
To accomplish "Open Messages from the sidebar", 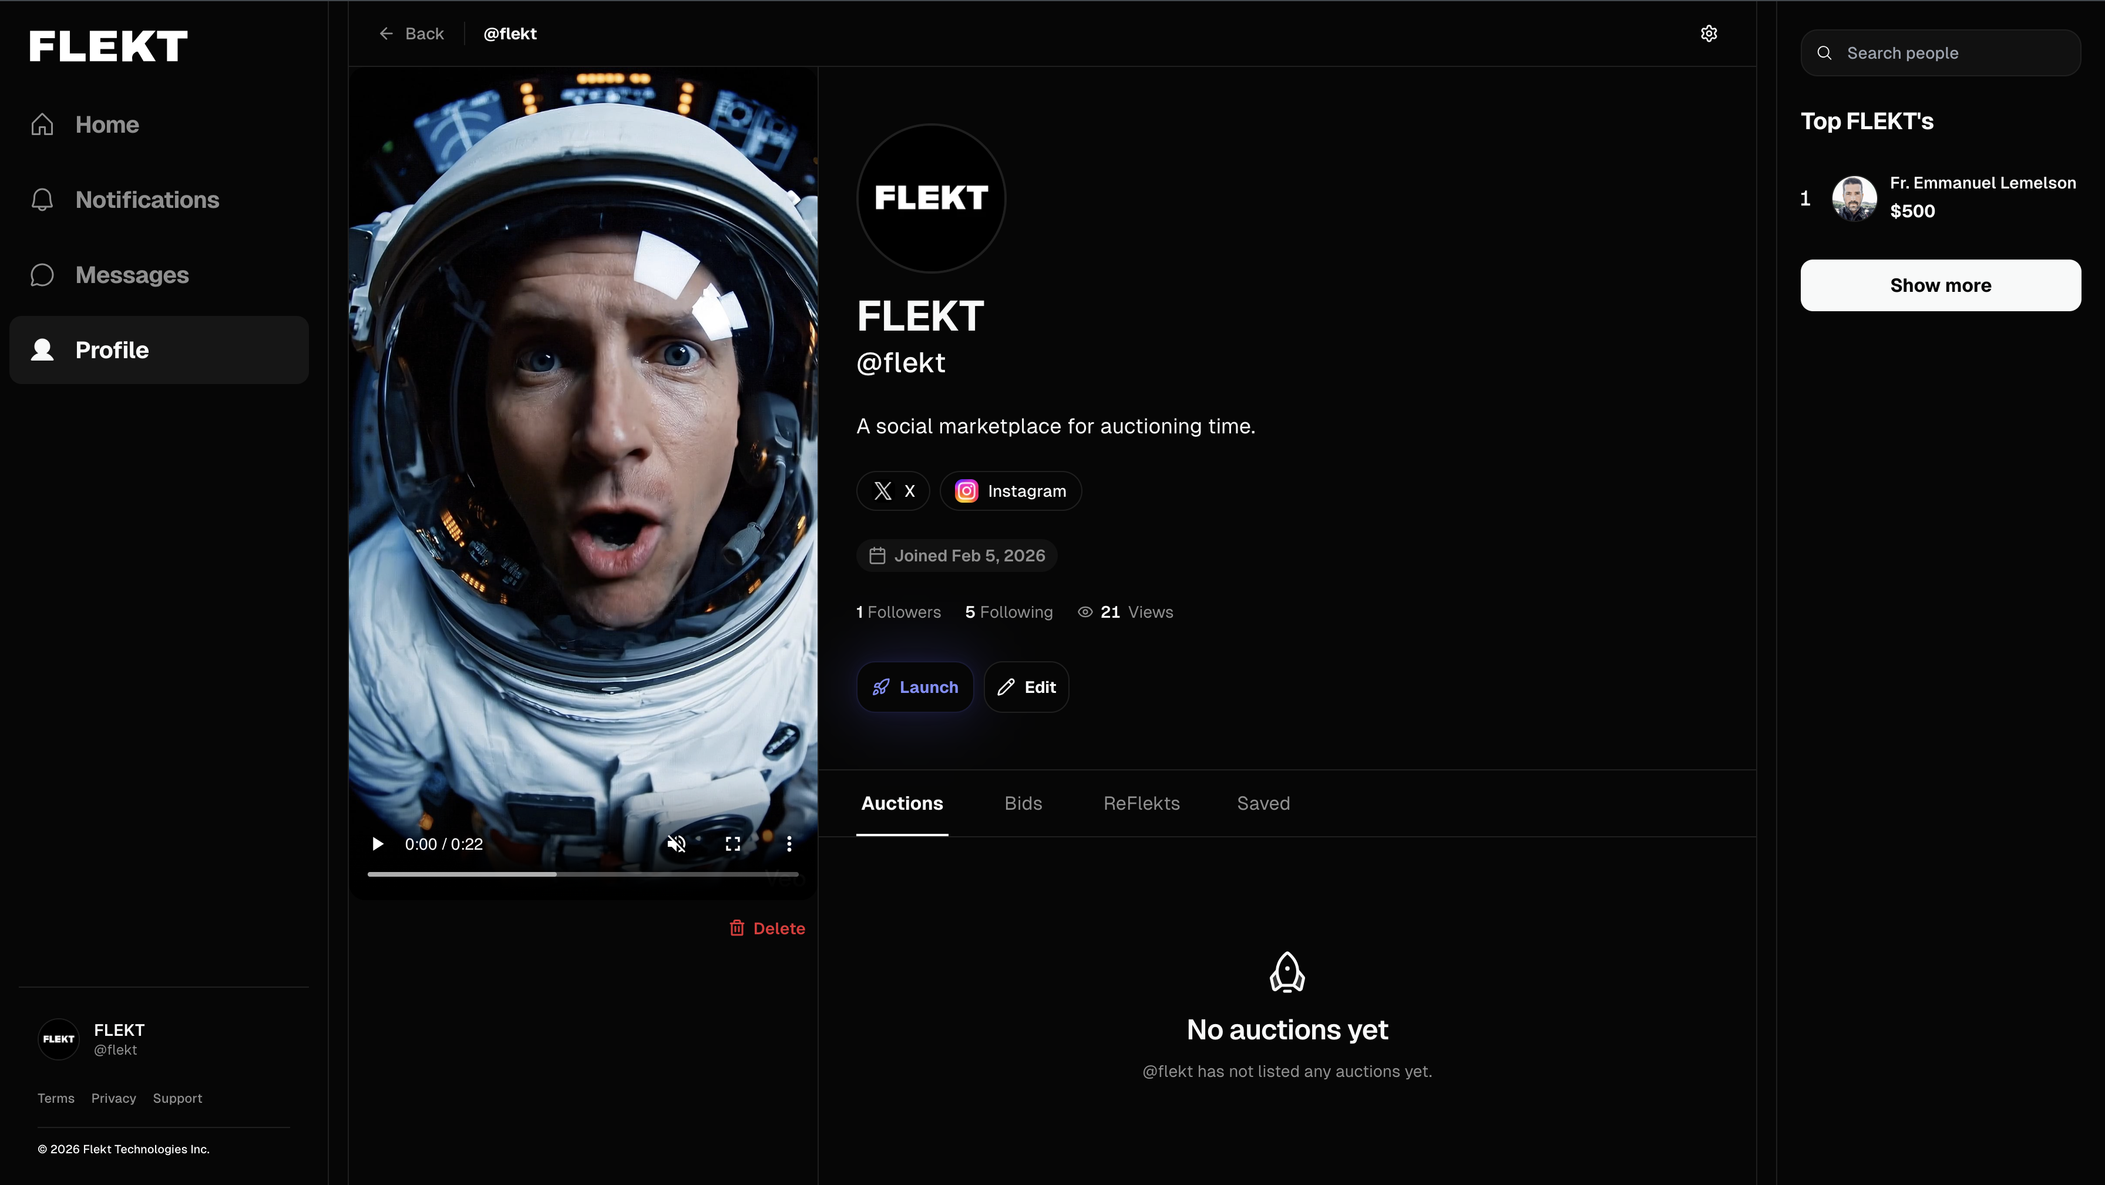I will (132, 275).
